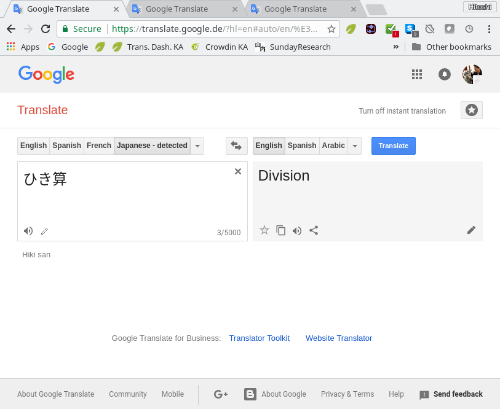Select Arabic as target language

pos(333,146)
